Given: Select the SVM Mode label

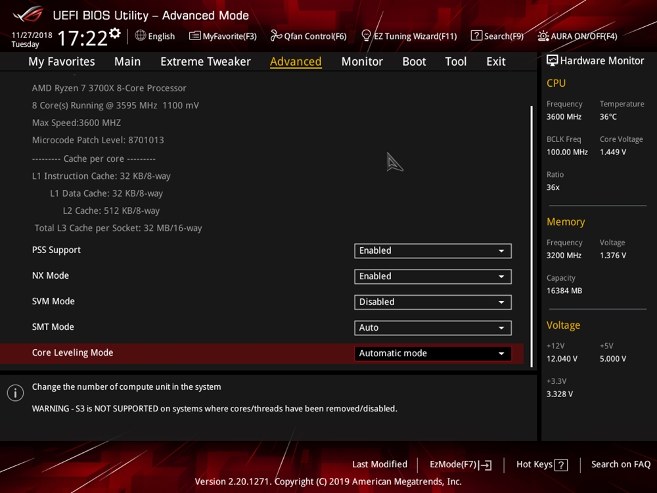Looking at the screenshot, I should pyautogui.click(x=53, y=301).
